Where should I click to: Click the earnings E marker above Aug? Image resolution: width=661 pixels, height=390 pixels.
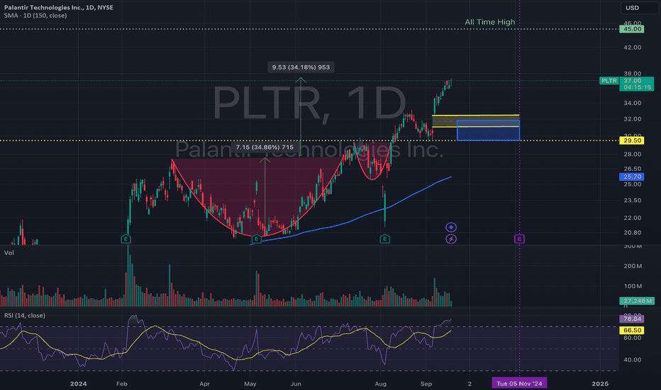[x=384, y=239]
